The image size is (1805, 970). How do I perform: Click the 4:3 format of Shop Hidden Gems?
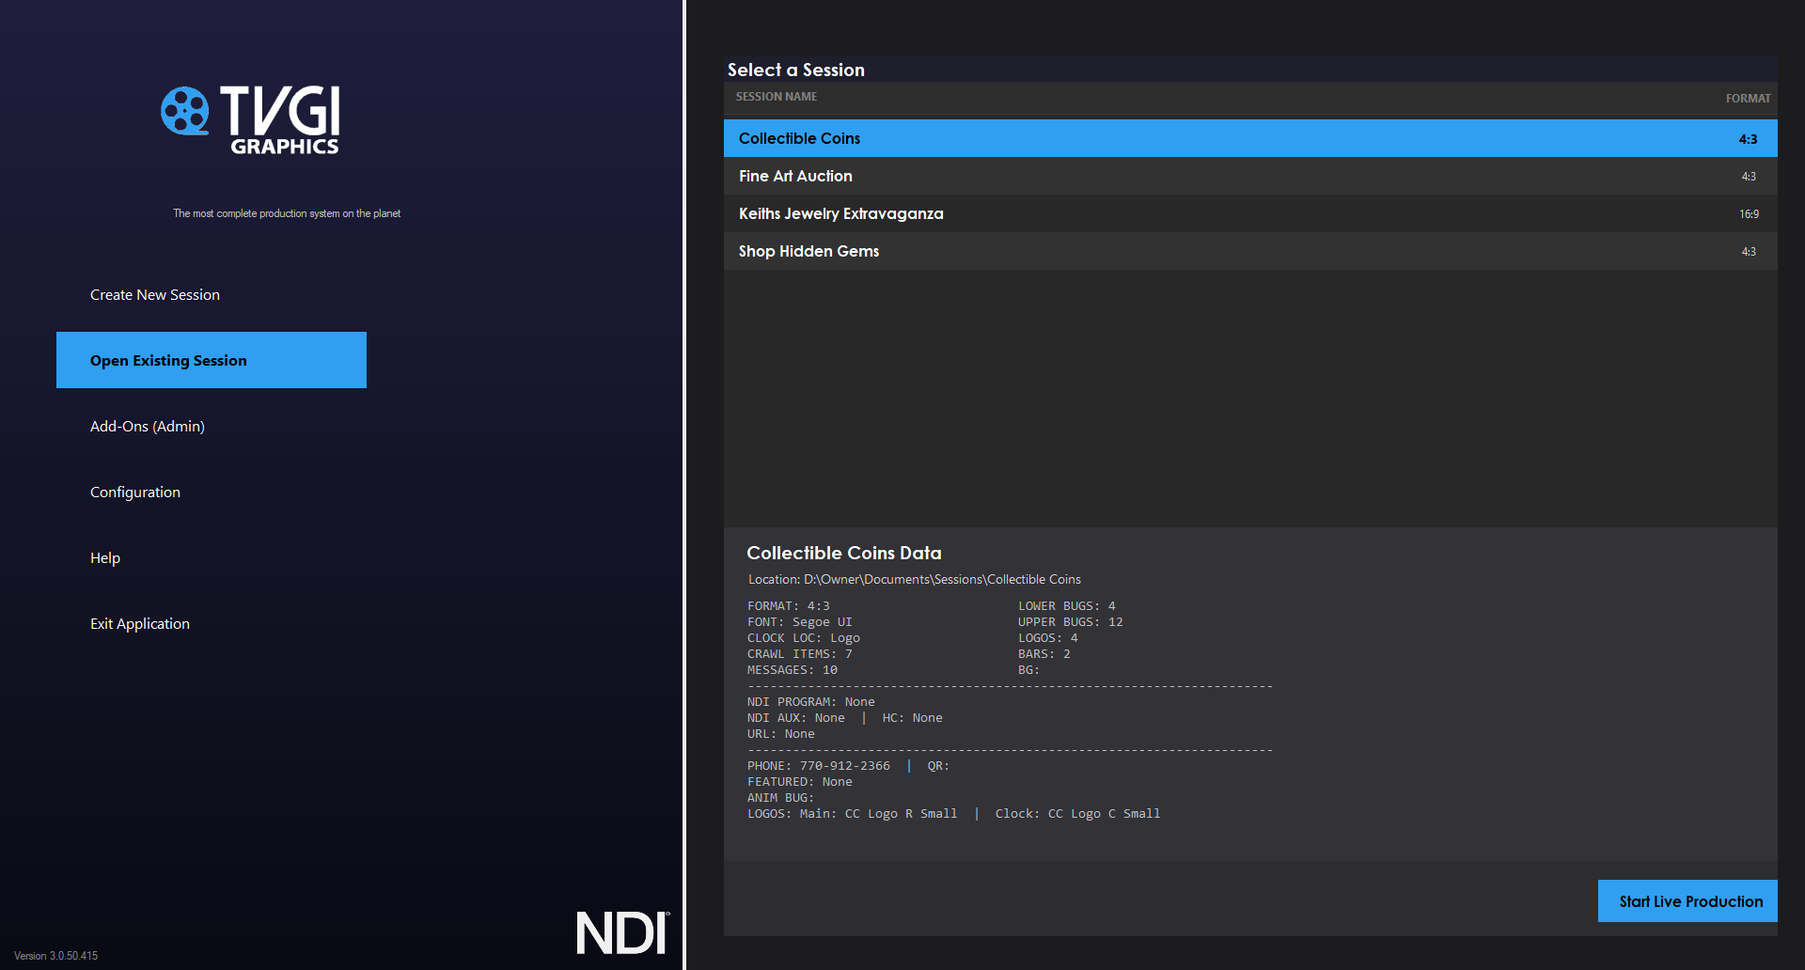pos(1749,252)
